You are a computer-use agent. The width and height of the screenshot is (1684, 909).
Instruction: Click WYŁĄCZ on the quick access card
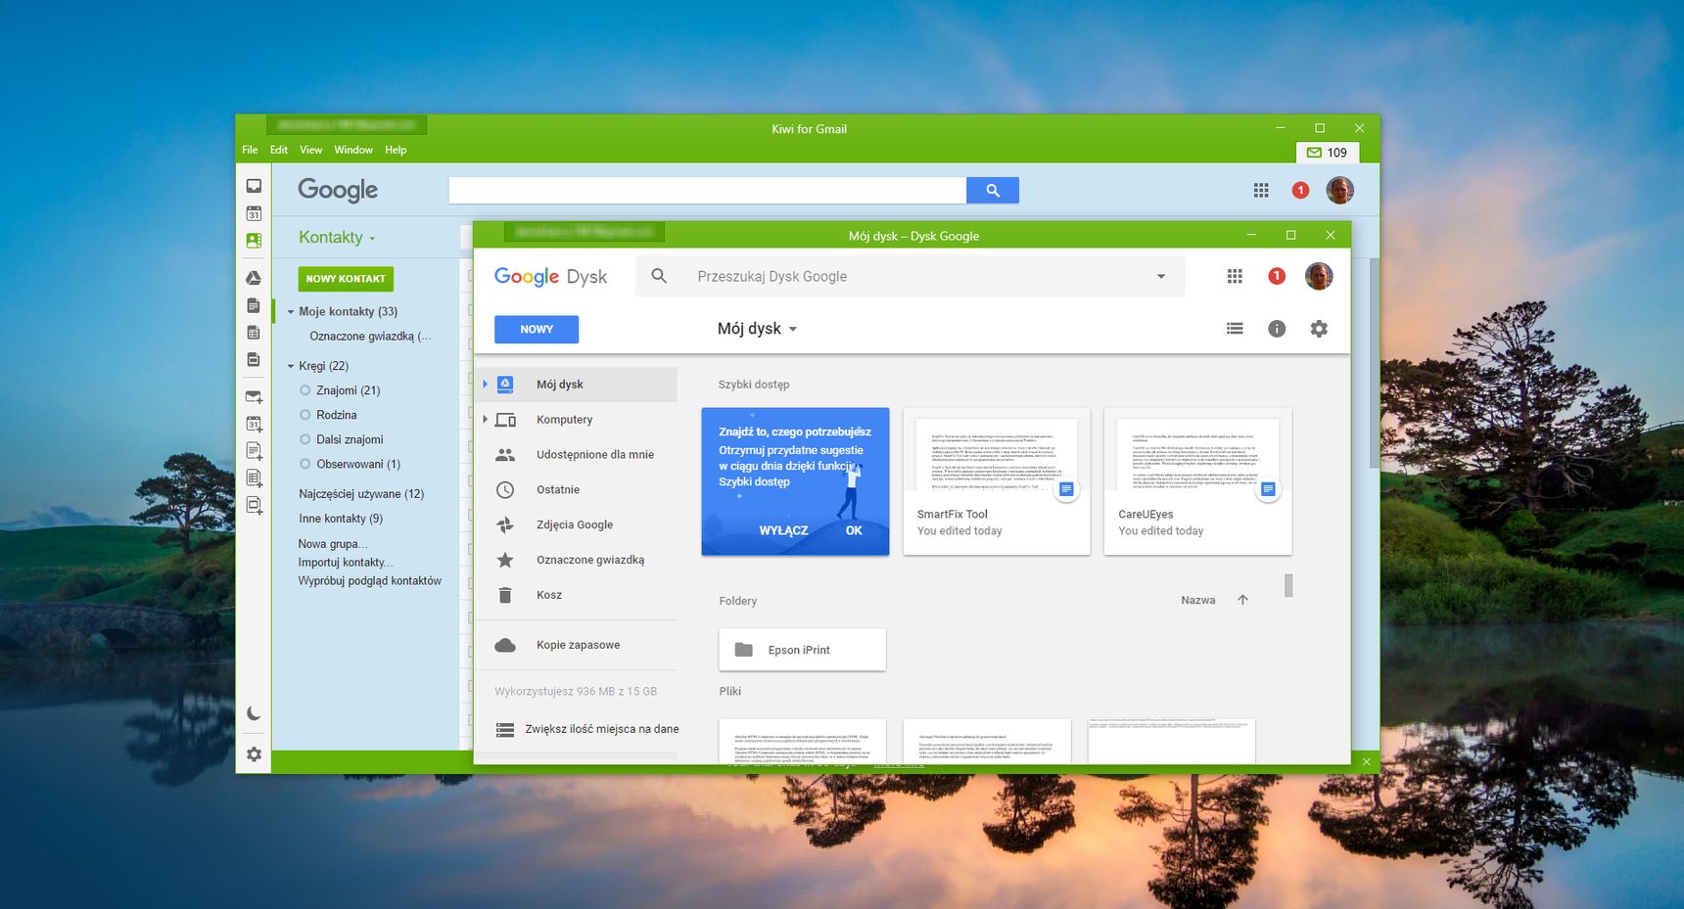coord(783,531)
